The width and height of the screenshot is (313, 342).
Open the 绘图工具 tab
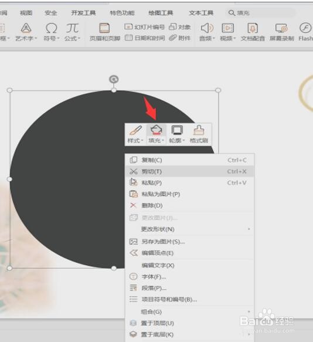(x=161, y=13)
